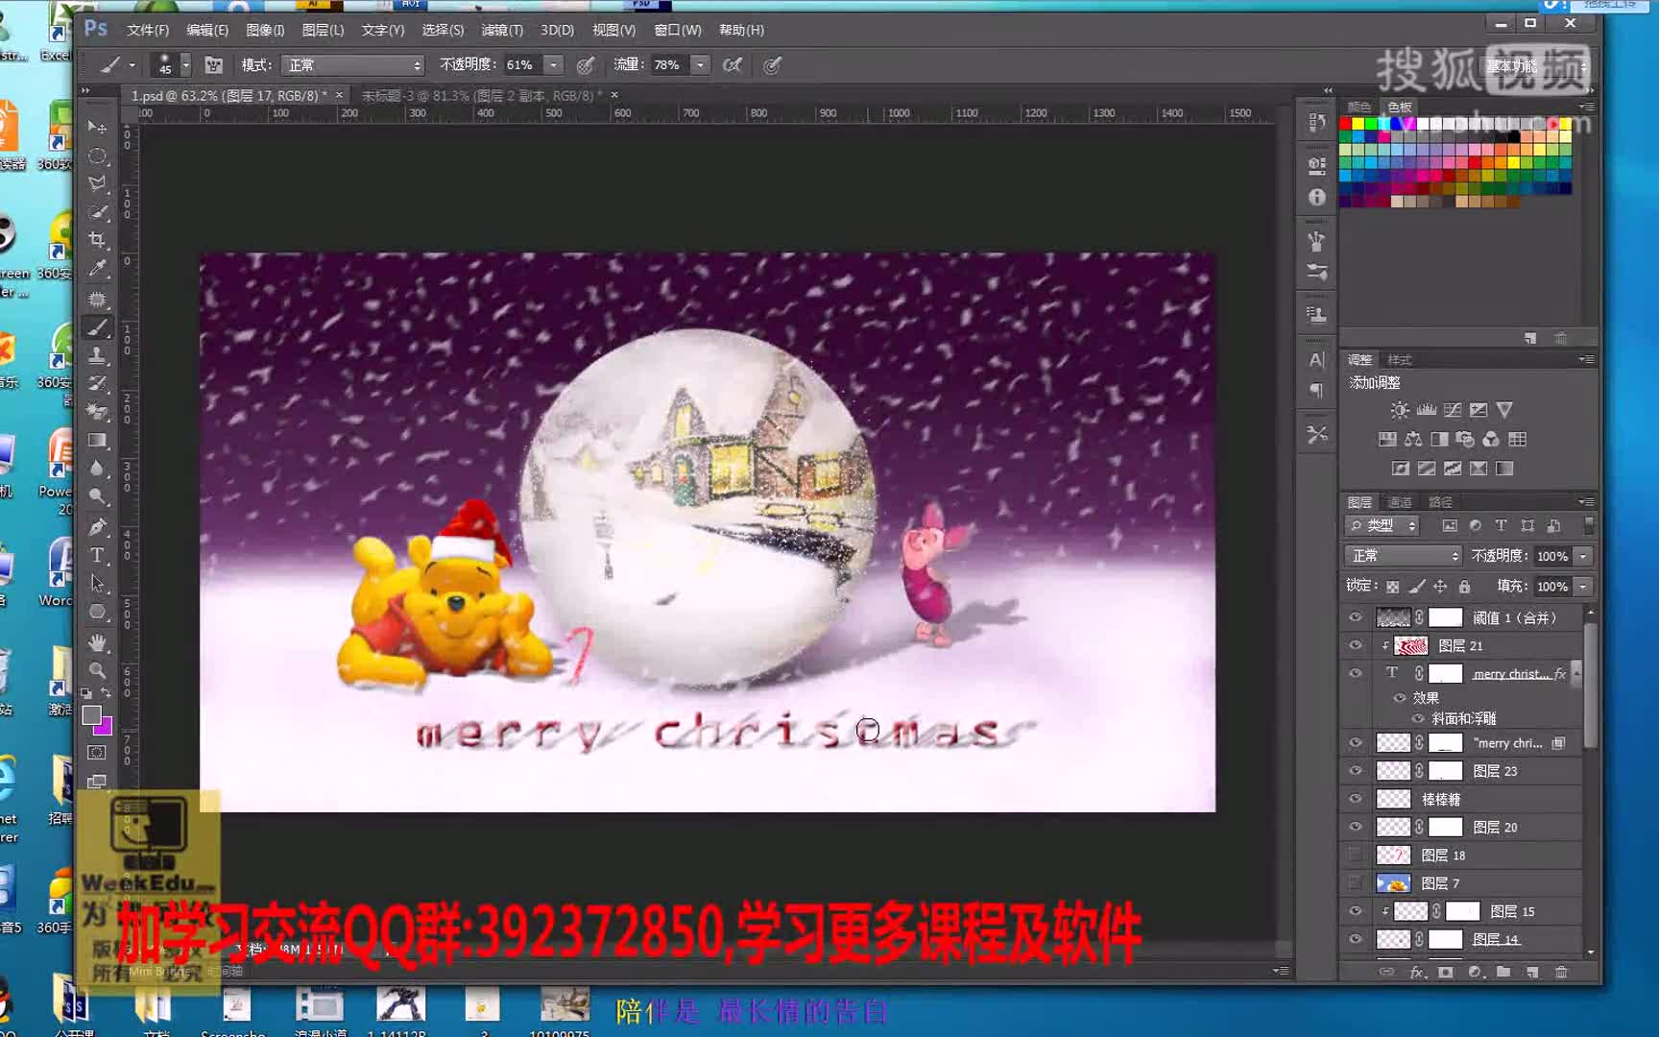Open the 窗口(W) menu

pos(677,30)
